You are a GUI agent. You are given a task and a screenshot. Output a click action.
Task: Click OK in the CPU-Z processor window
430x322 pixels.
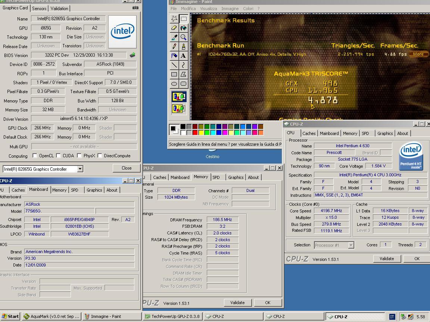click(x=417, y=259)
